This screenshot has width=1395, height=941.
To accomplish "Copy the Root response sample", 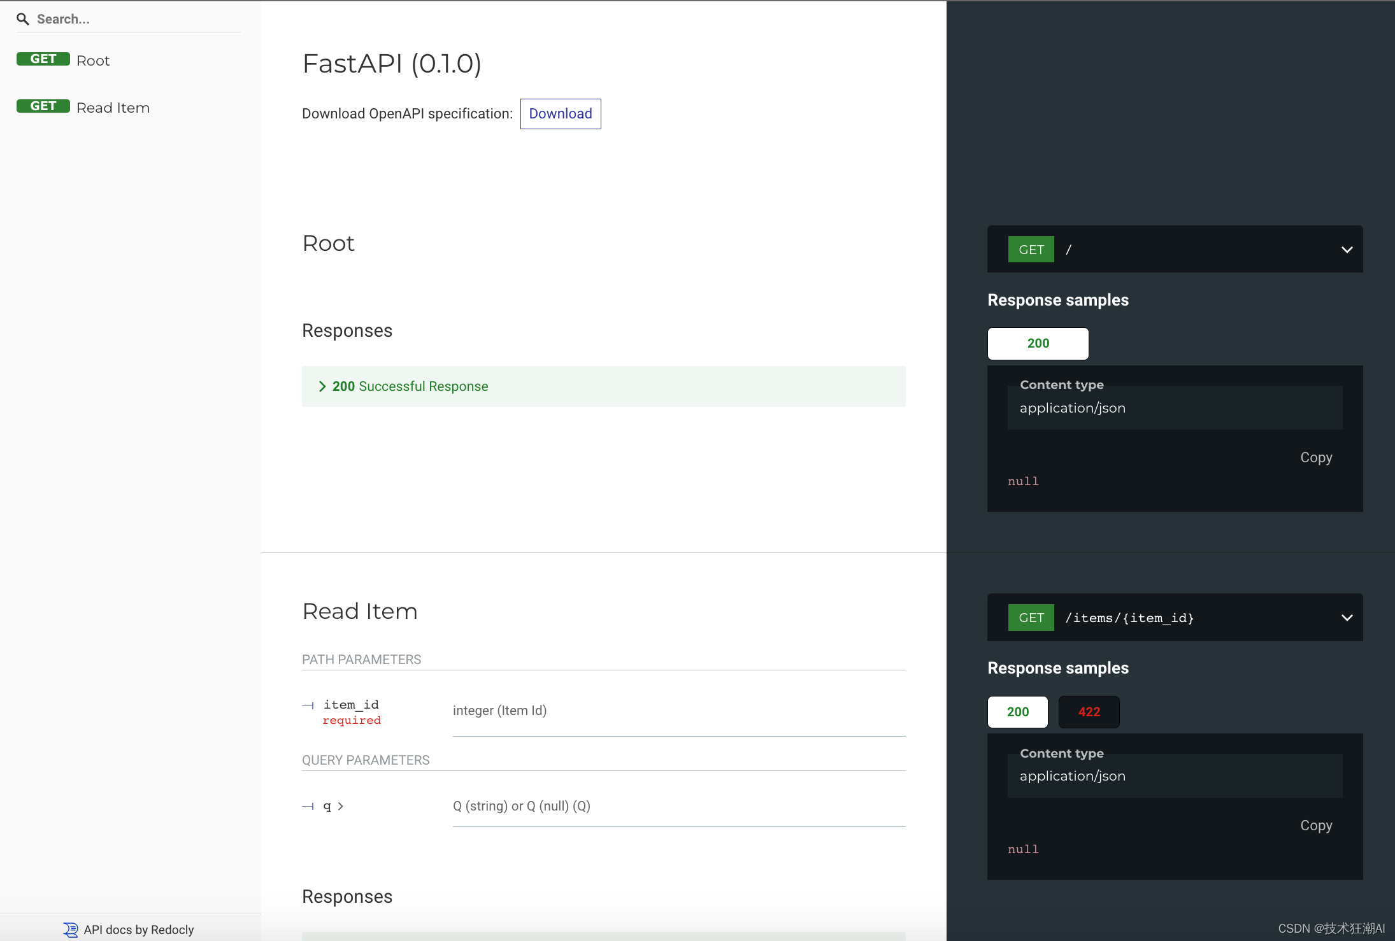I will pyautogui.click(x=1315, y=457).
